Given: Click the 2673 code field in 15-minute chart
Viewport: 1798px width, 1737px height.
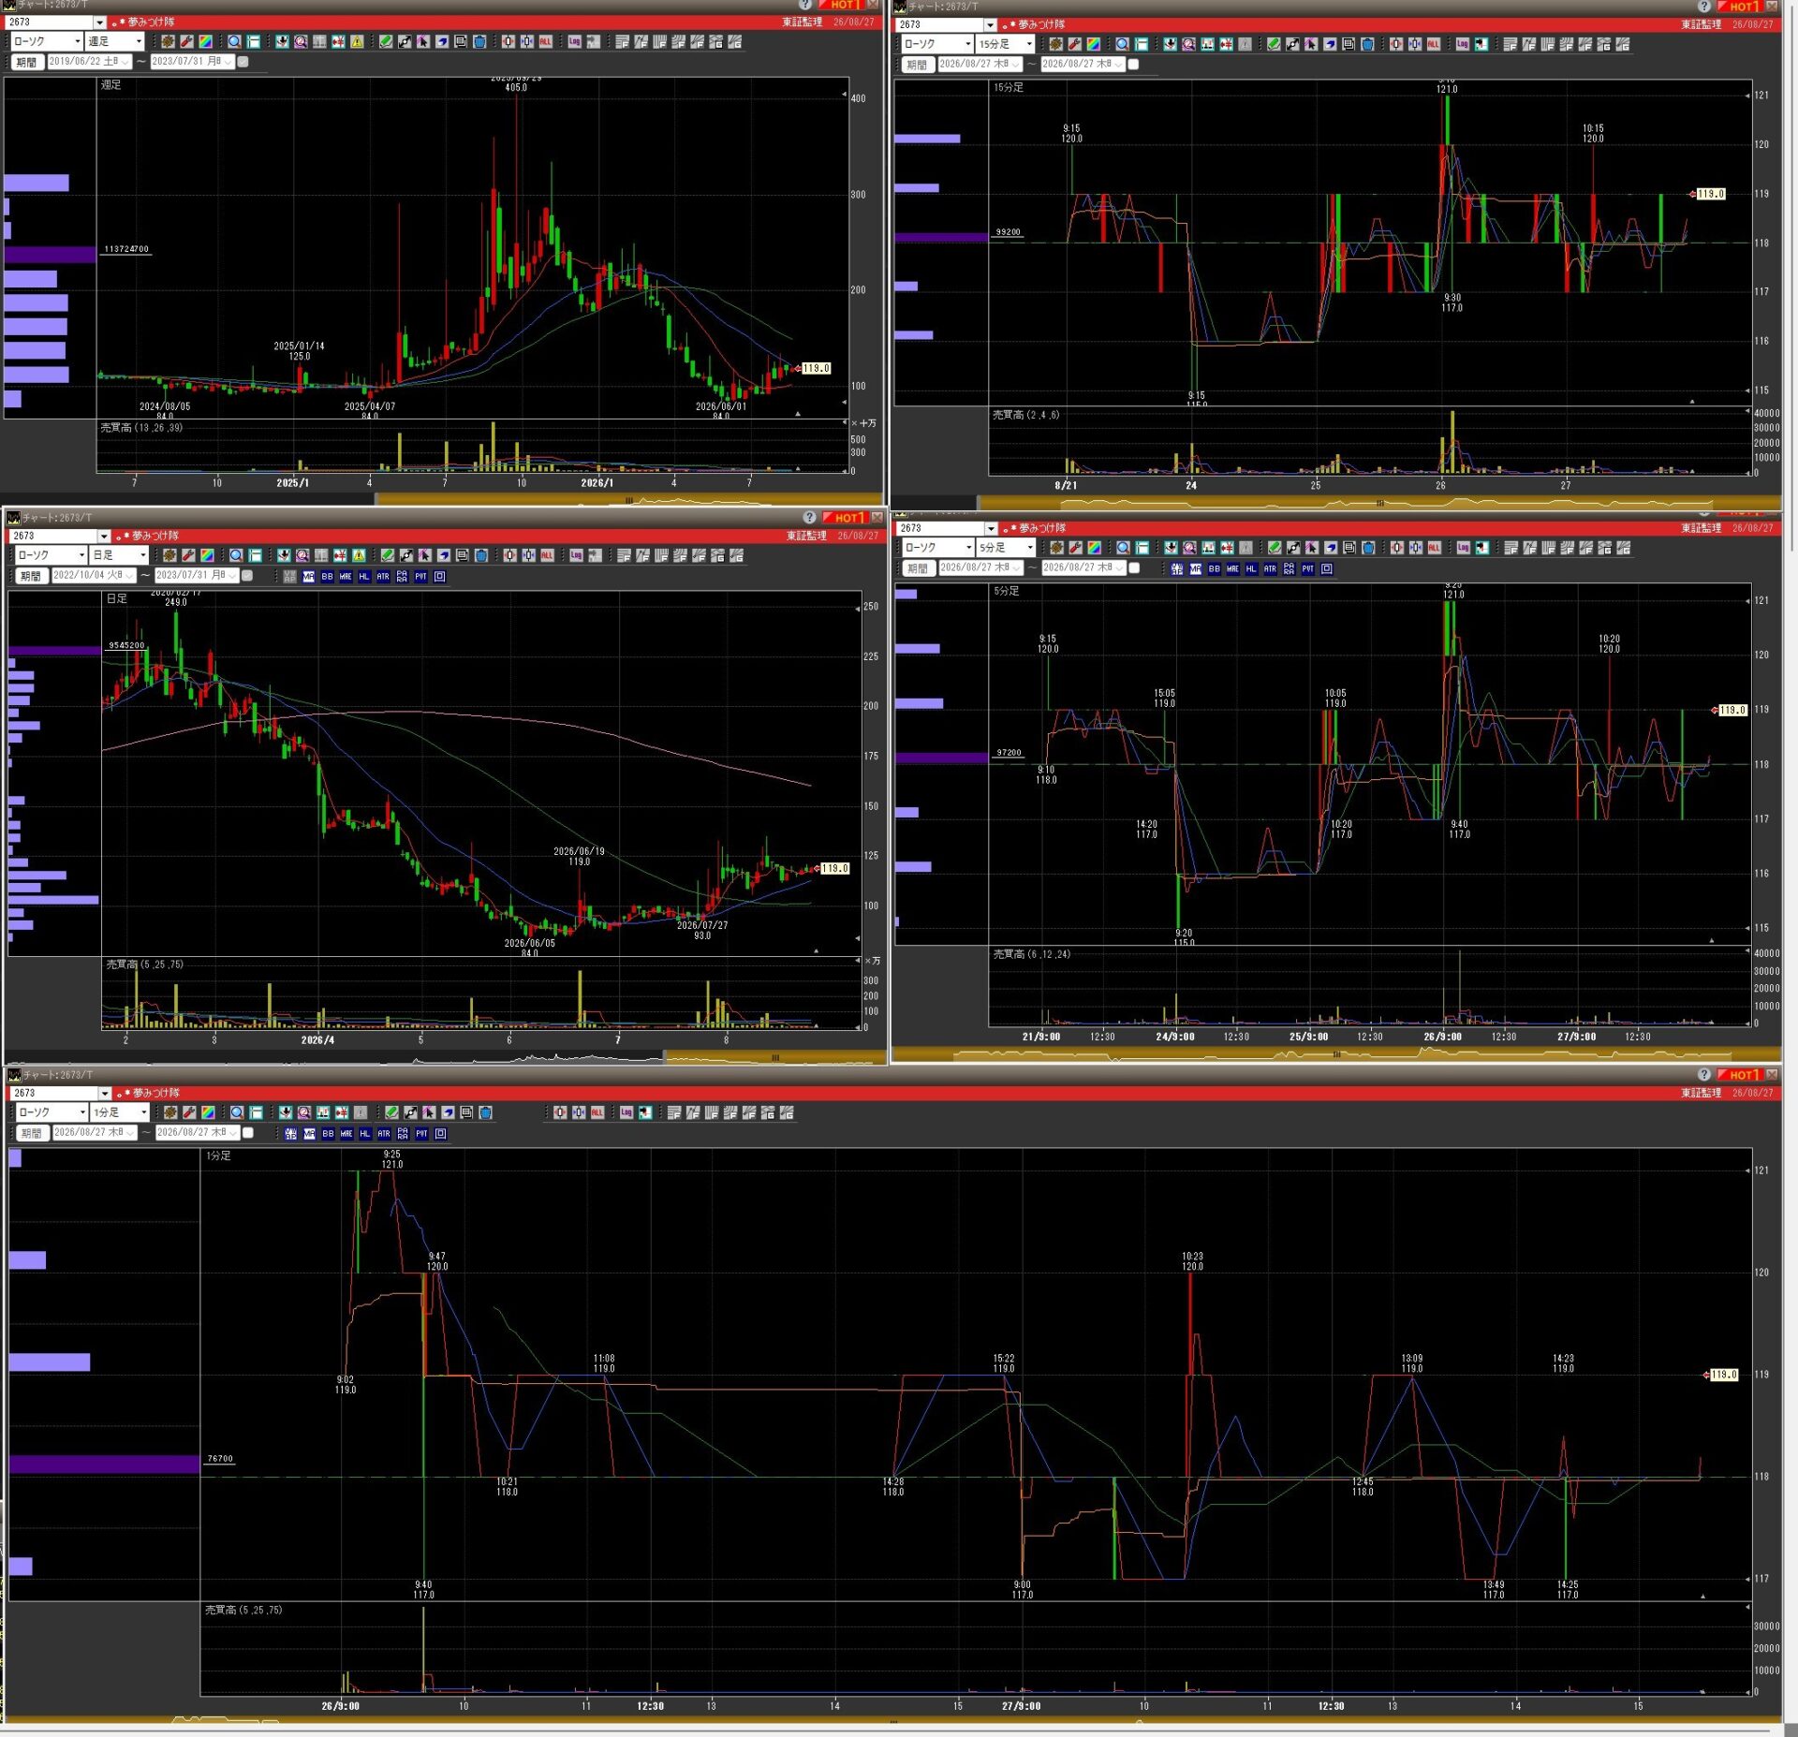Looking at the screenshot, I should tap(939, 25).
